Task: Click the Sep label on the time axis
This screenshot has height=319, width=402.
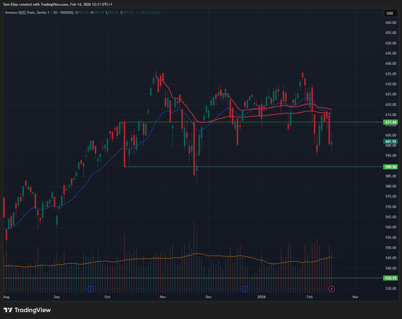Action: coord(57,297)
